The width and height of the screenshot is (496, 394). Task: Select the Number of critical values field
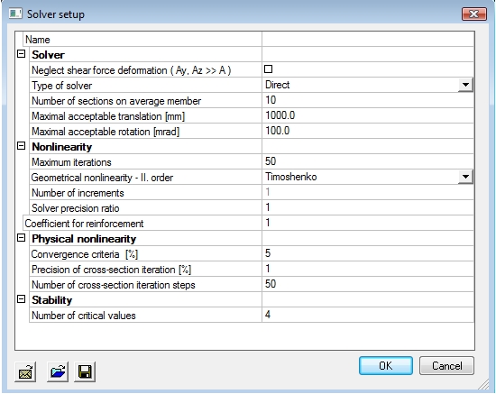click(x=368, y=315)
